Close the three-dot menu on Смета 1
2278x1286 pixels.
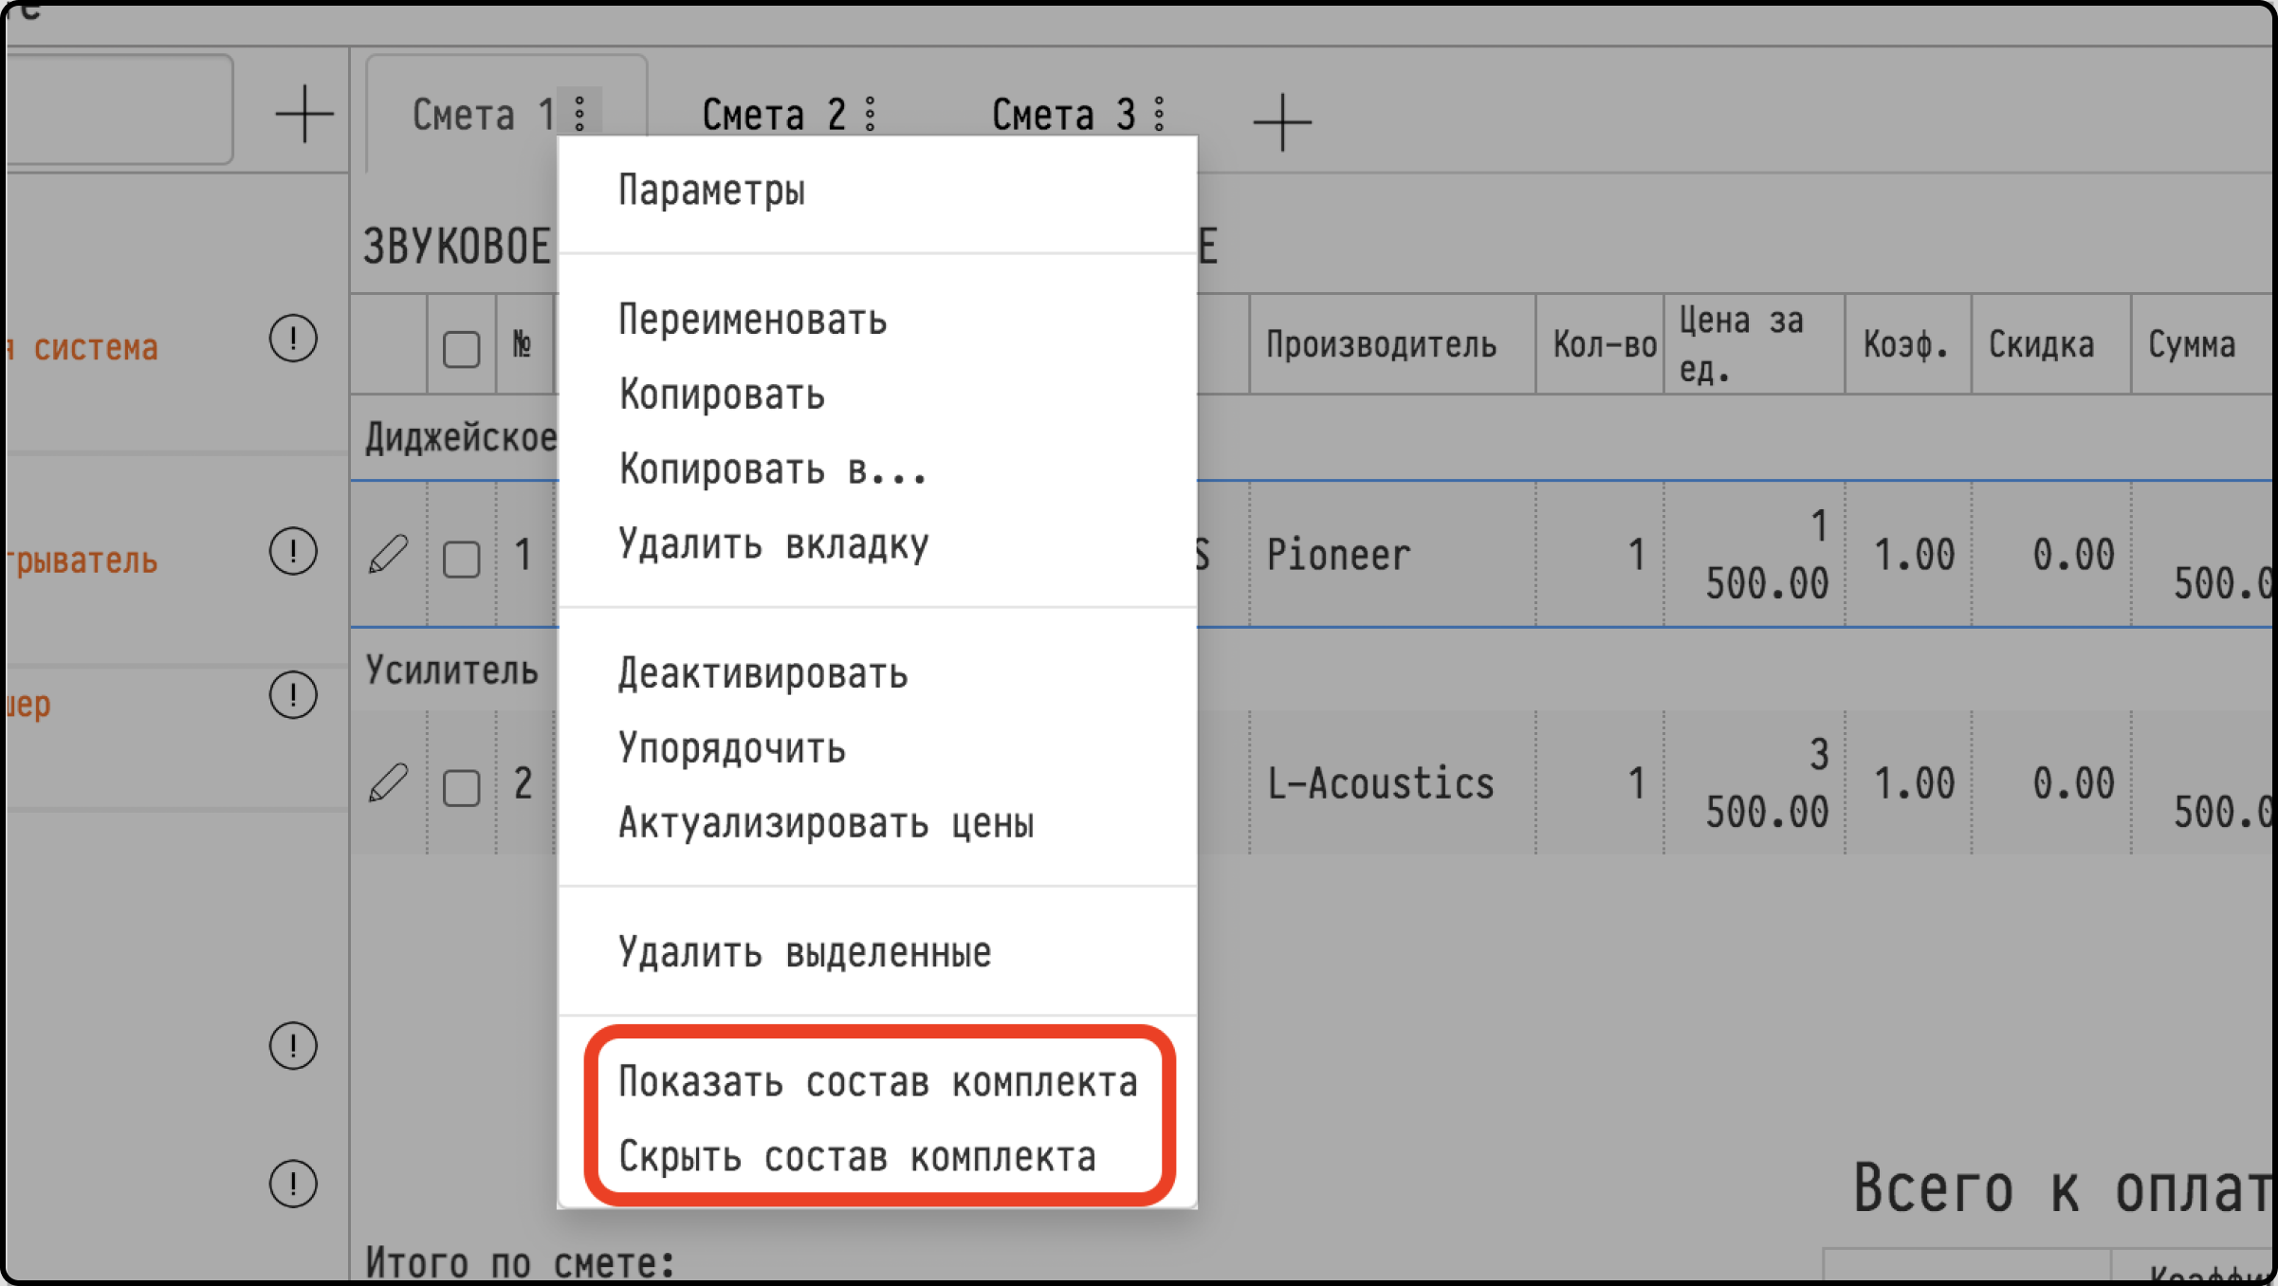pos(579,113)
